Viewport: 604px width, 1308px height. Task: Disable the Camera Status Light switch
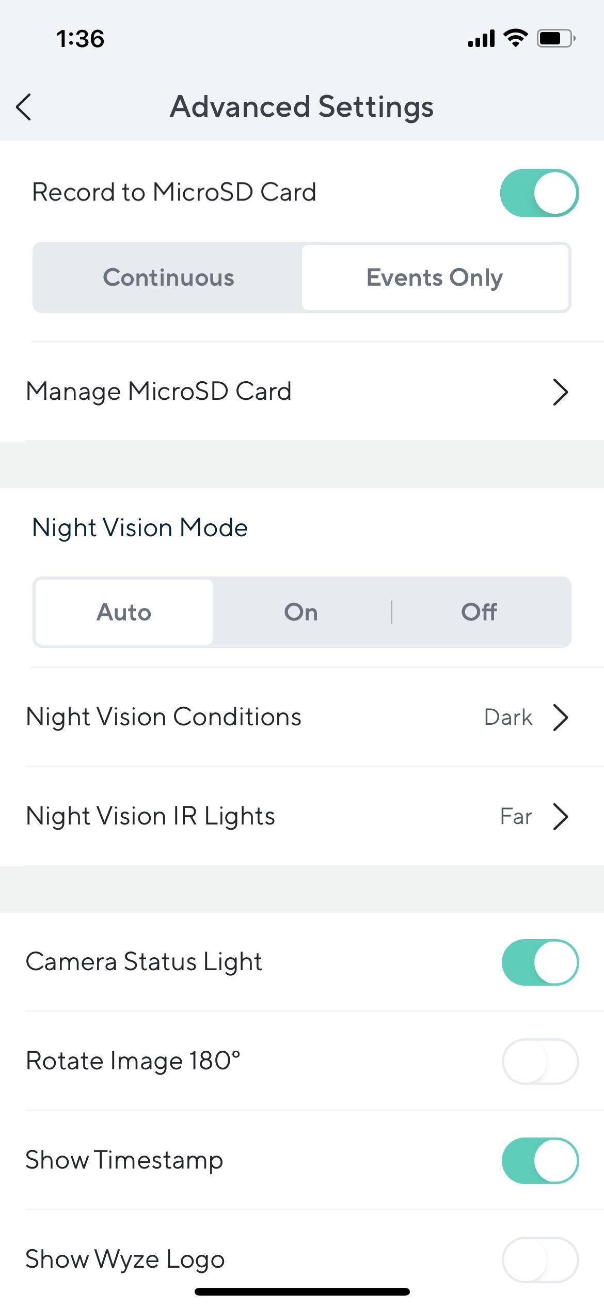click(539, 962)
